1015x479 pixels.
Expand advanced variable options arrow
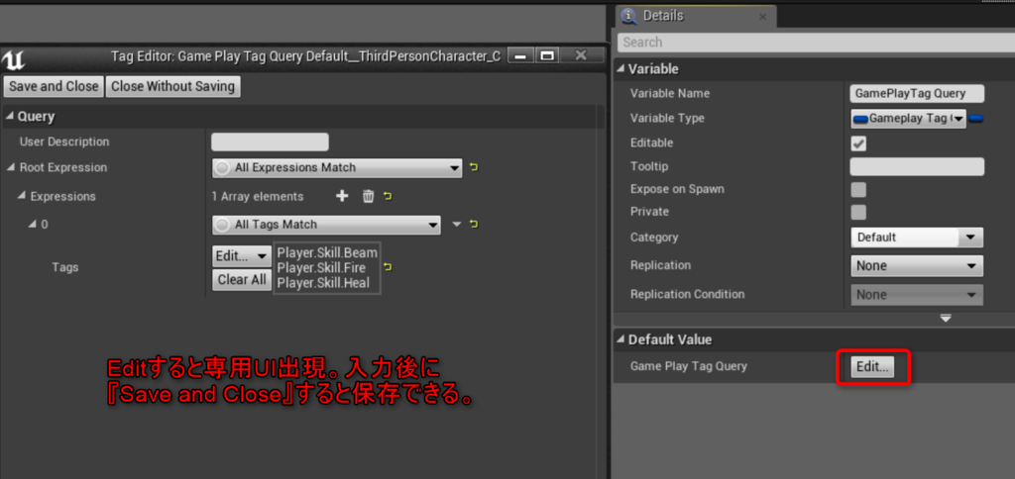click(x=946, y=318)
